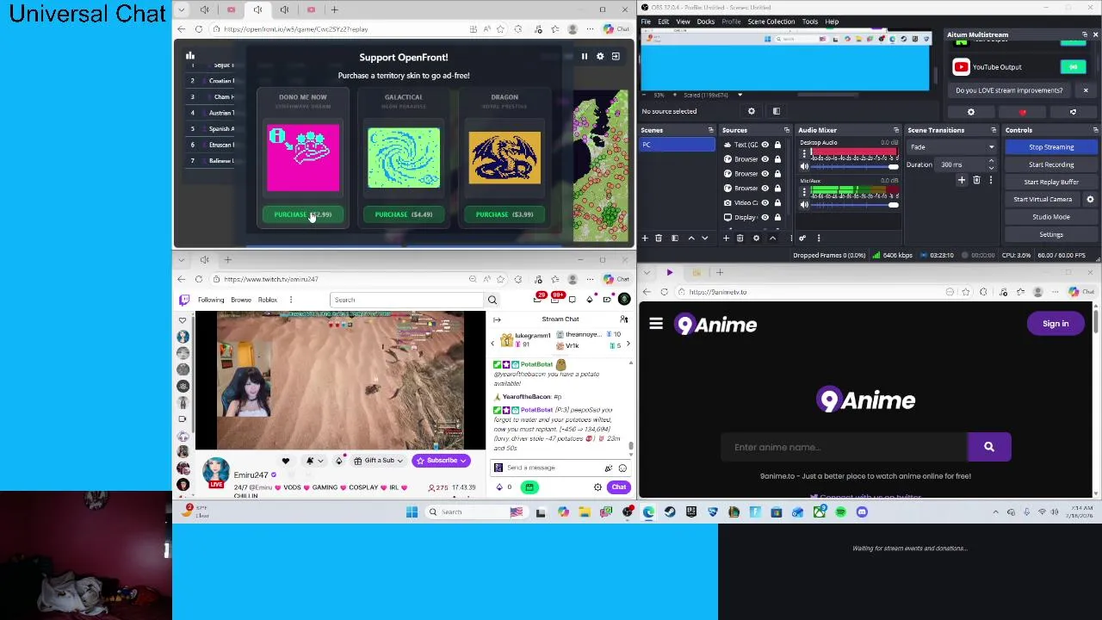
Task: Click the Aitum Multistream heart icon
Action: point(1023,112)
